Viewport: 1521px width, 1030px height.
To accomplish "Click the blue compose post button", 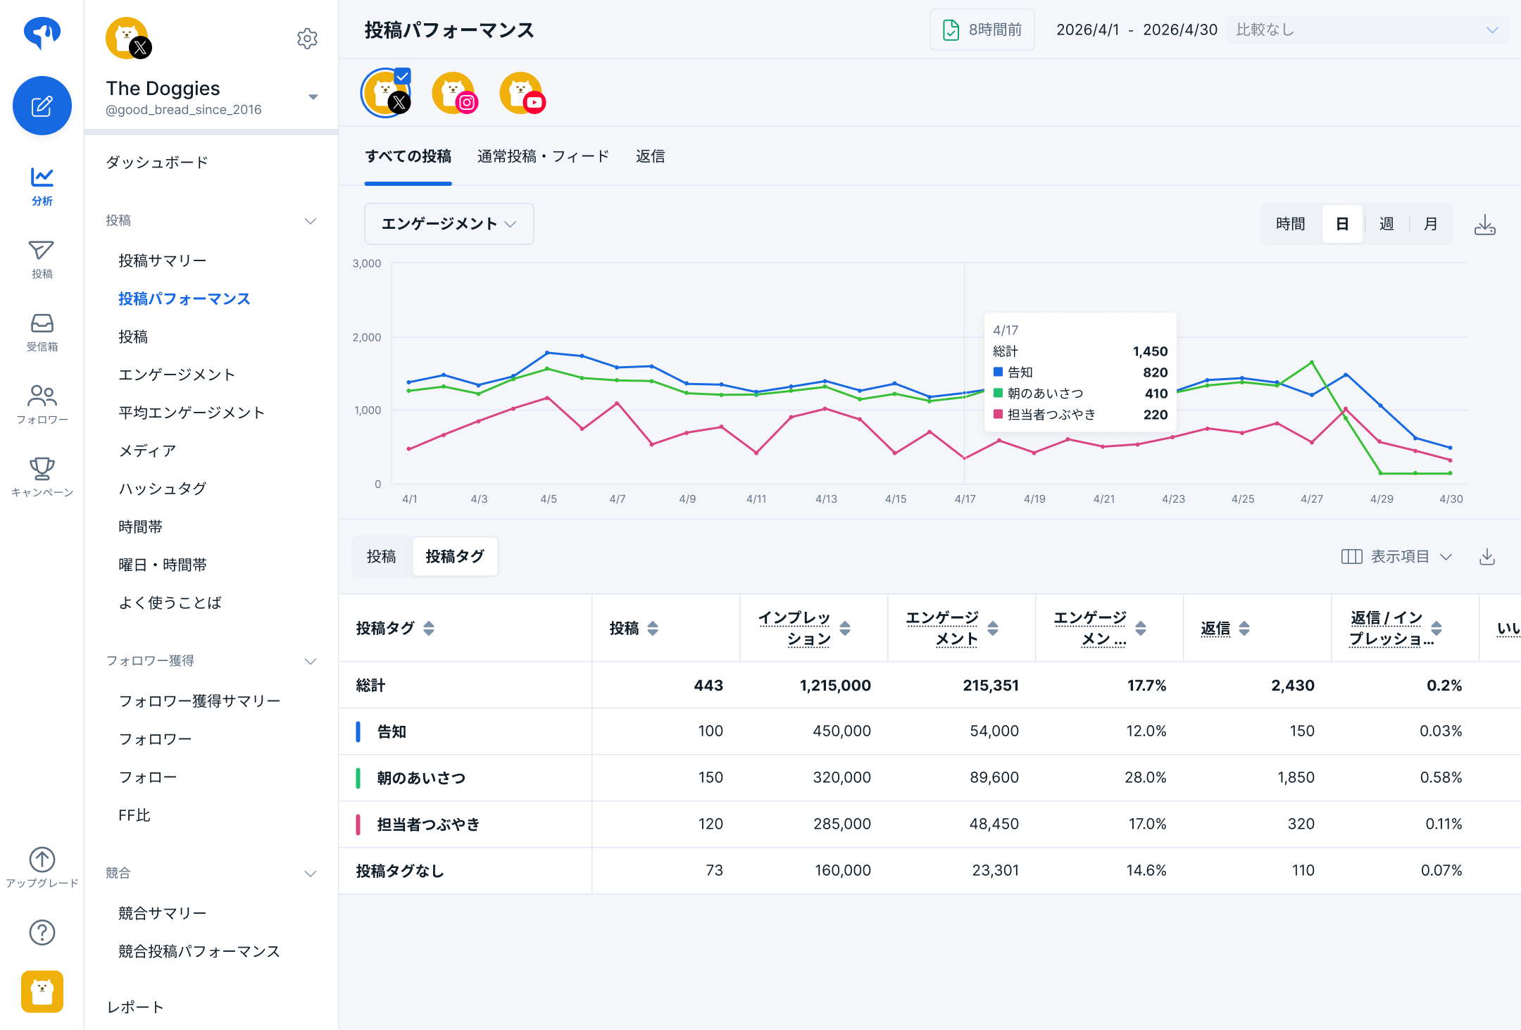I will (42, 106).
